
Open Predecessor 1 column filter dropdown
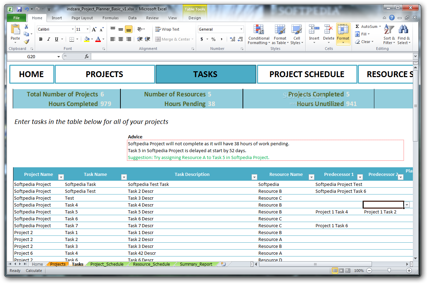point(360,177)
